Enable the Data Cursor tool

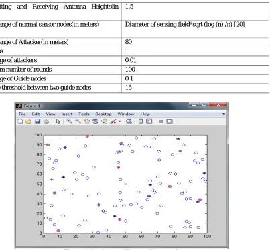point(104,121)
